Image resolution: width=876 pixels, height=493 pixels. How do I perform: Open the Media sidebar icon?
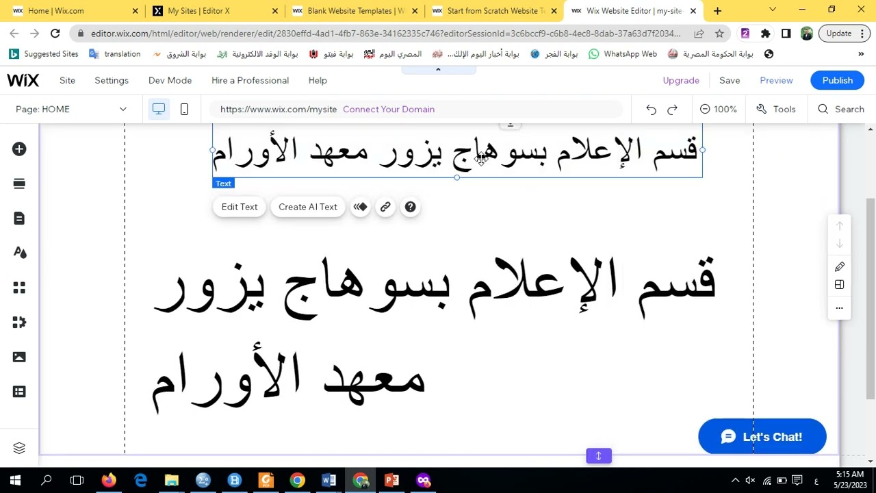[x=19, y=357]
